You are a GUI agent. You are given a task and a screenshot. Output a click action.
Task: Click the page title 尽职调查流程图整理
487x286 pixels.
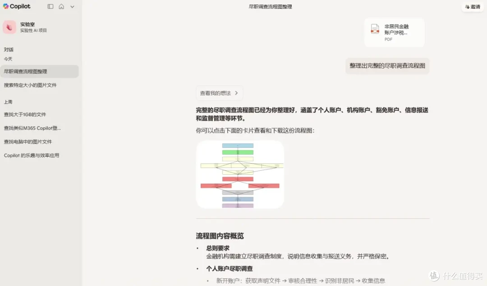pos(270,6)
